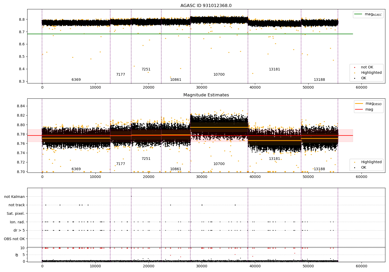The image size is (389, 272).
Task: Click the red dot marker beside 'not OK'
Action: pyautogui.click(x=355, y=67)
